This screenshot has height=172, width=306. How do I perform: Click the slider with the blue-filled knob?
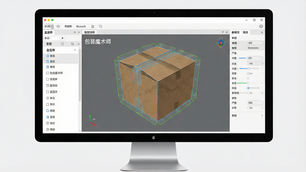point(253,88)
